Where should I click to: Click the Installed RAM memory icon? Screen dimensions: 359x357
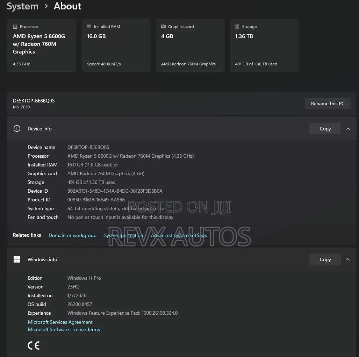89,26
